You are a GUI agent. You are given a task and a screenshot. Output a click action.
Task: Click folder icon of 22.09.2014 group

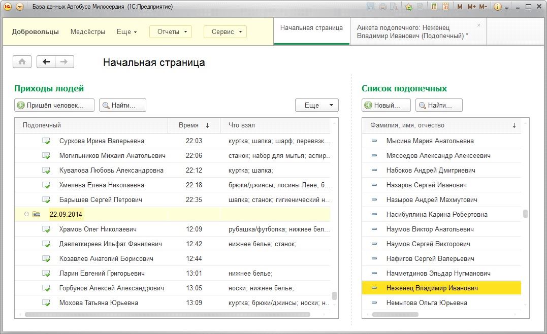[37, 214]
